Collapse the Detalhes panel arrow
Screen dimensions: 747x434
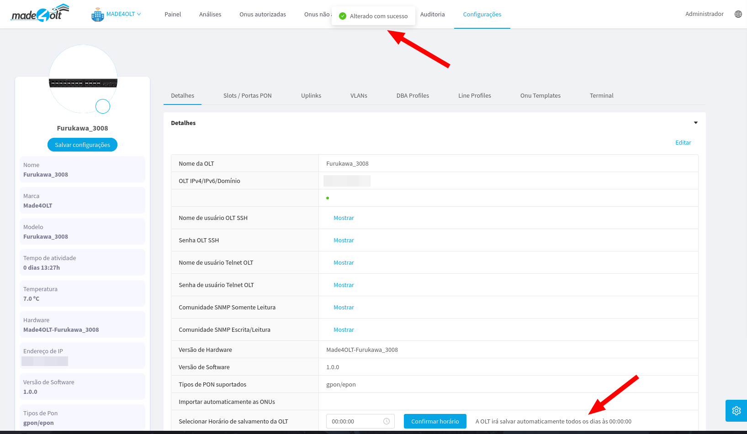695,123
